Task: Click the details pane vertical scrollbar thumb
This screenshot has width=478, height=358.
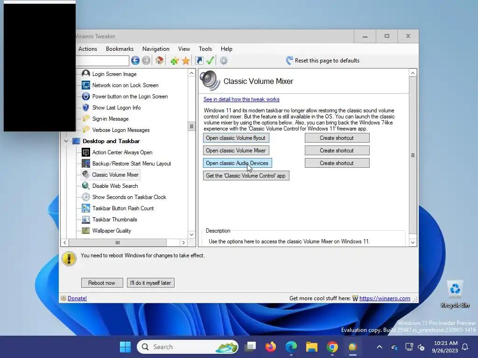Action: click(413, 155)
